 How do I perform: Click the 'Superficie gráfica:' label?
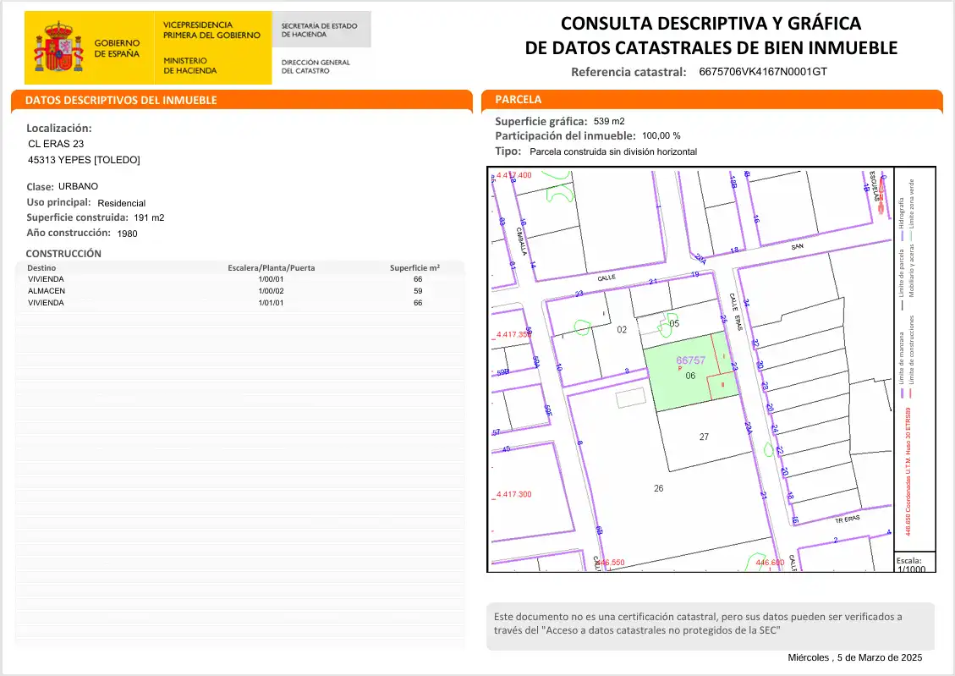[x=541, y=121]
